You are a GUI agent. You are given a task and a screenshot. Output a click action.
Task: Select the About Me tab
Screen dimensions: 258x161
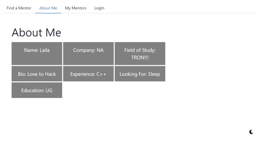click(x=48, y=8)
